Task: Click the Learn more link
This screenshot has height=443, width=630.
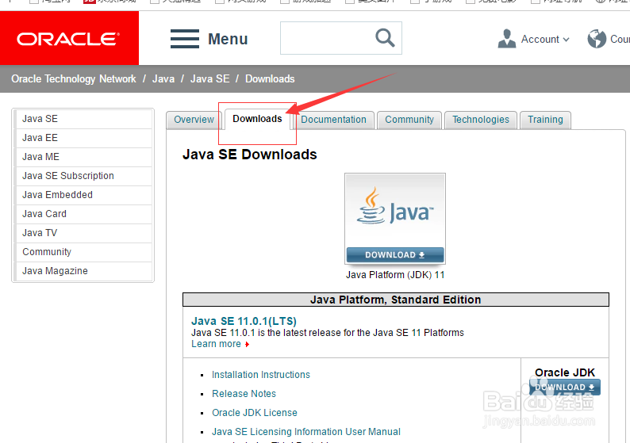Action: point(216,344)
